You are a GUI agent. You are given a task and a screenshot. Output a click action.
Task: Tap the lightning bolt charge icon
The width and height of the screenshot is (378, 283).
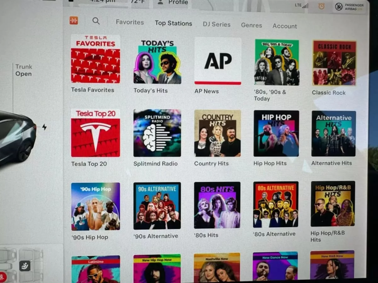pyautogui.click(x=44, y=127)
